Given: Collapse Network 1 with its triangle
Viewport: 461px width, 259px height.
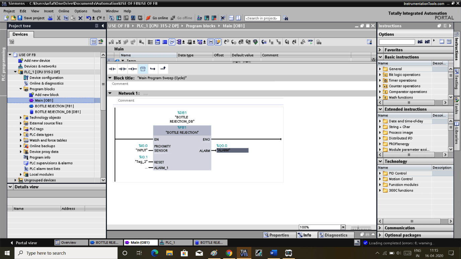Looking at the screenshot, I should [x=110, y=93].
